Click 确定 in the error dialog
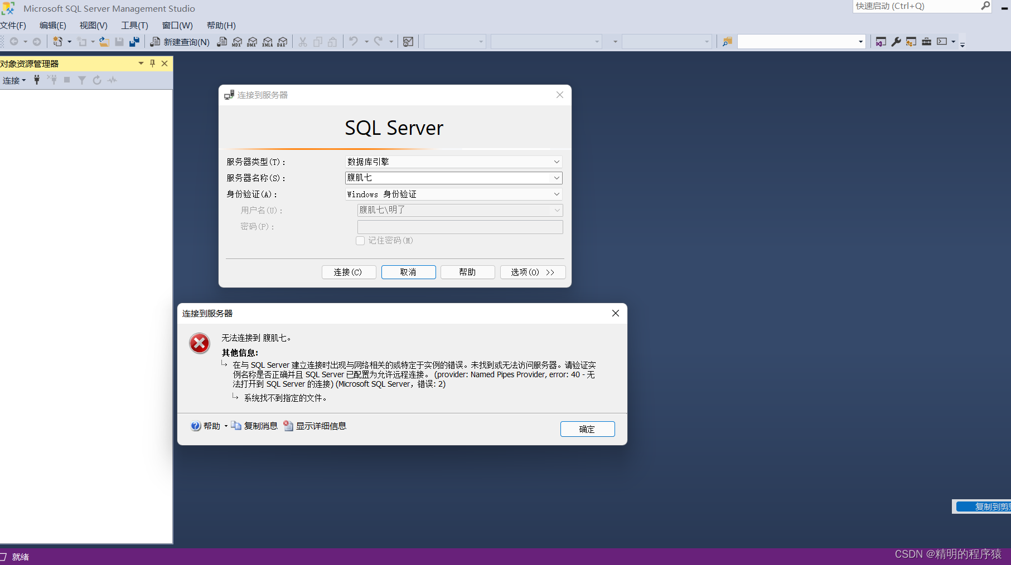The height and width of the screenshot is (565, 1011). (x=587, y=429)
